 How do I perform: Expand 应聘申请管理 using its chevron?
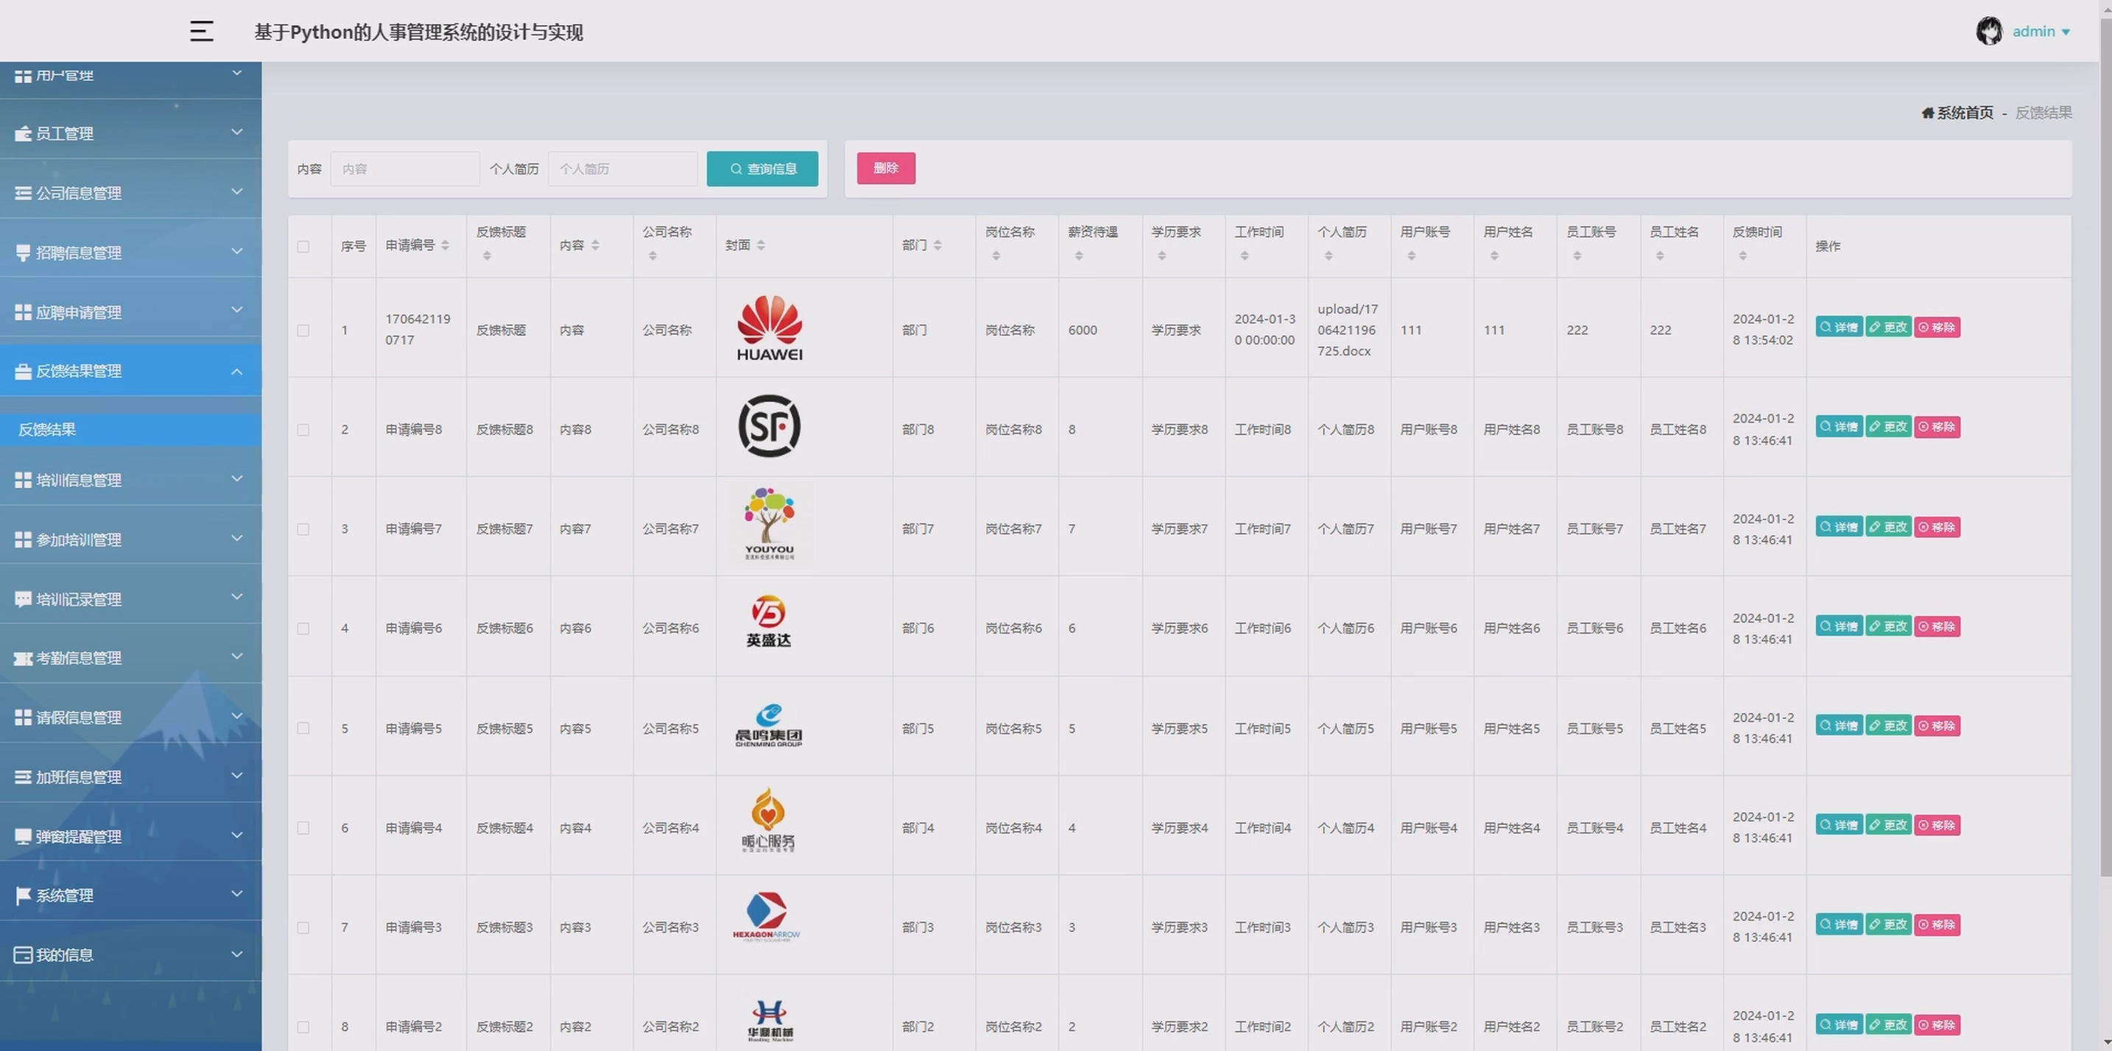click(x=237, y=310)
